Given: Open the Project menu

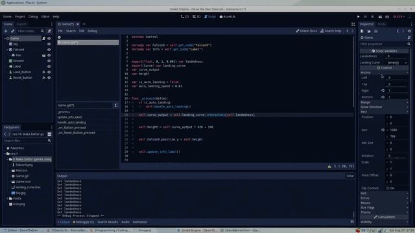Looking at the screenshot, I should click(x=20, y=17).
